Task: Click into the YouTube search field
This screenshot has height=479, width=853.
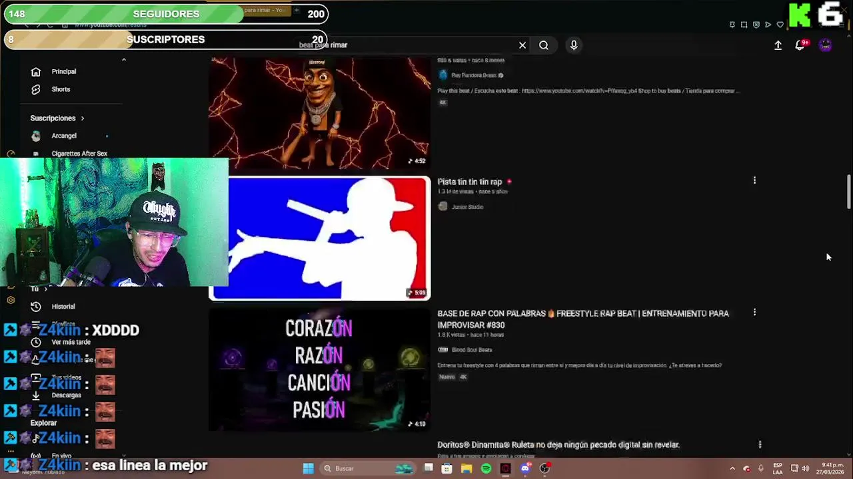Action: tap(407, 45)
